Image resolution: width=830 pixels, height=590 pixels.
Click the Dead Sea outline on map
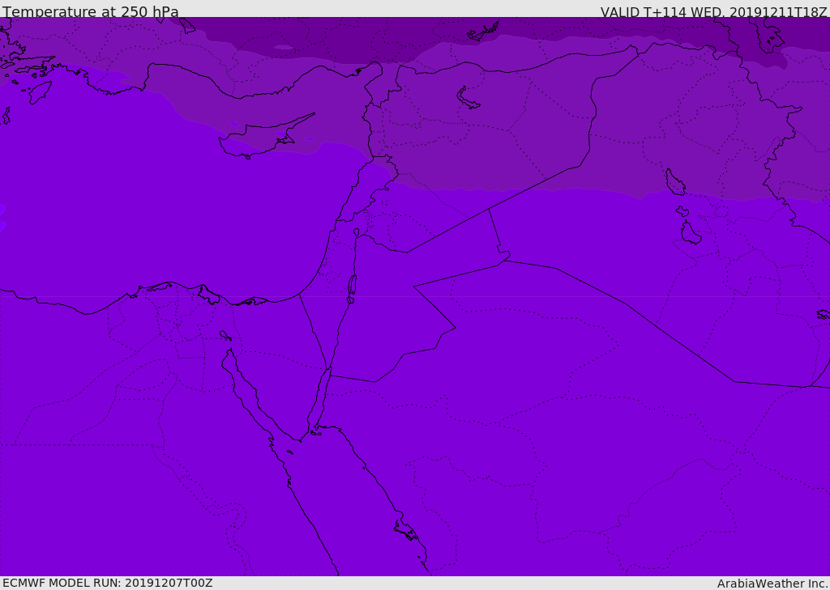tap(352, 286)
